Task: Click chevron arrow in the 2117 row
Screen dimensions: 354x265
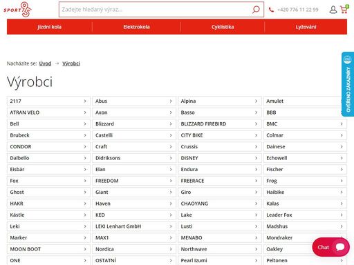Action: point(85,101)
